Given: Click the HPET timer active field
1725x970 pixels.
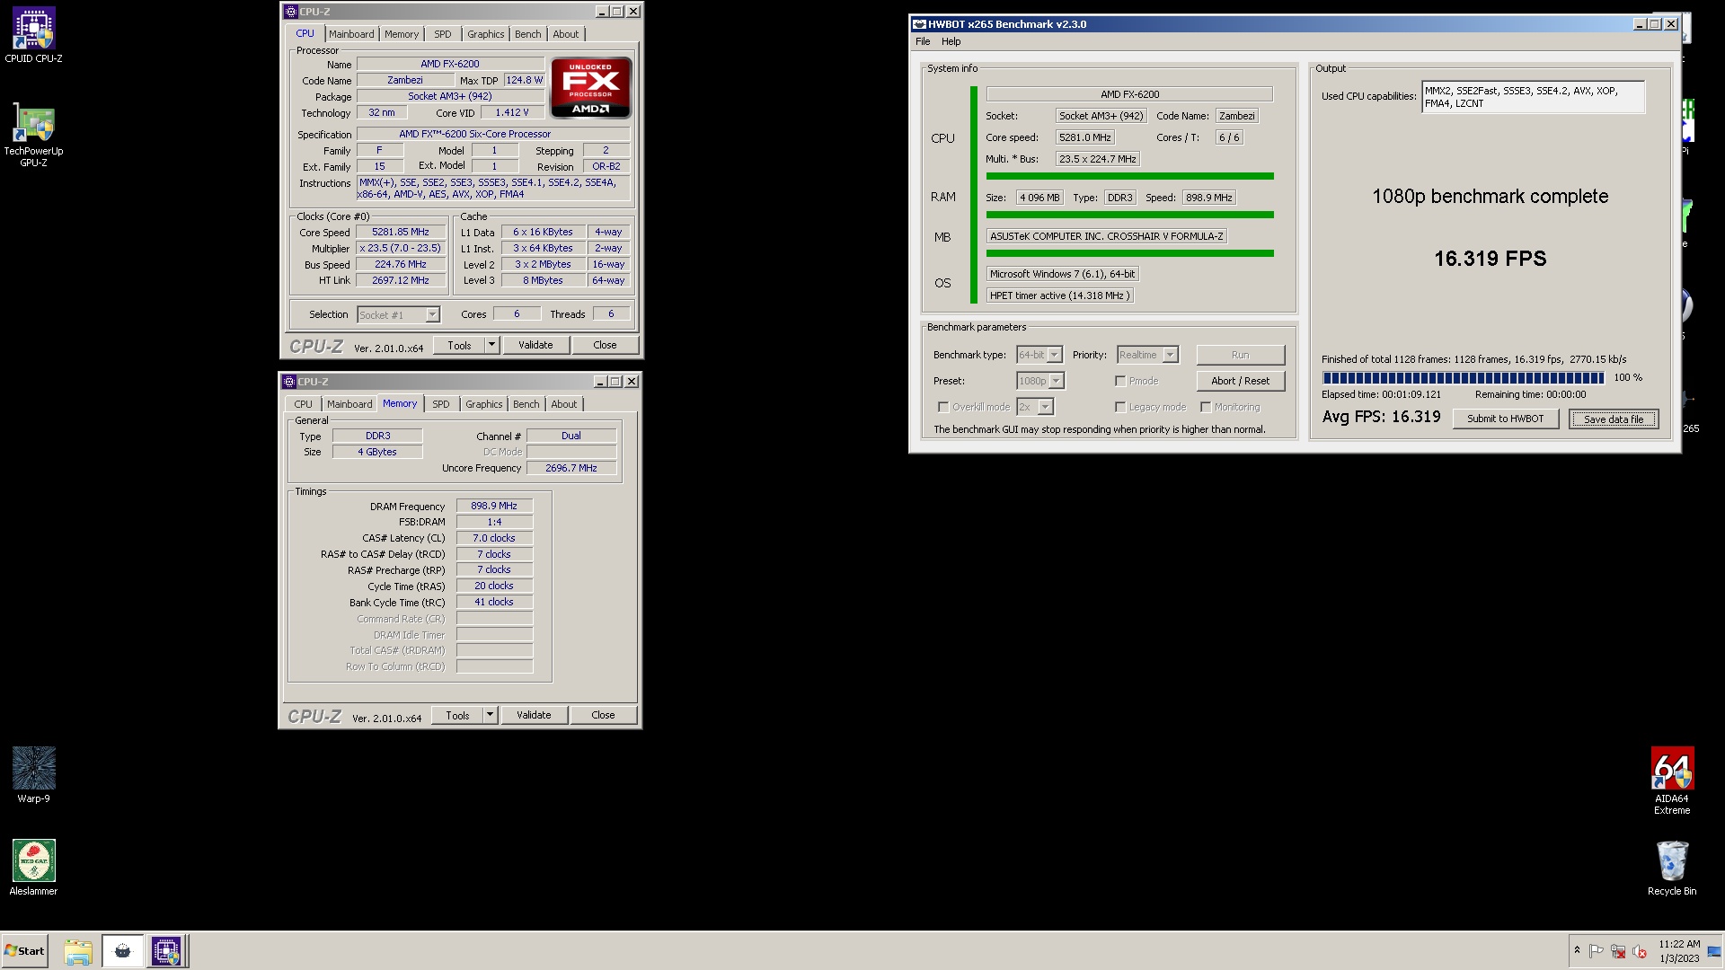Looking at the screenshot, I should tap(1059, 295).
